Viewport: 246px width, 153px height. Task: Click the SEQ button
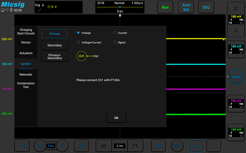point(206,7)
